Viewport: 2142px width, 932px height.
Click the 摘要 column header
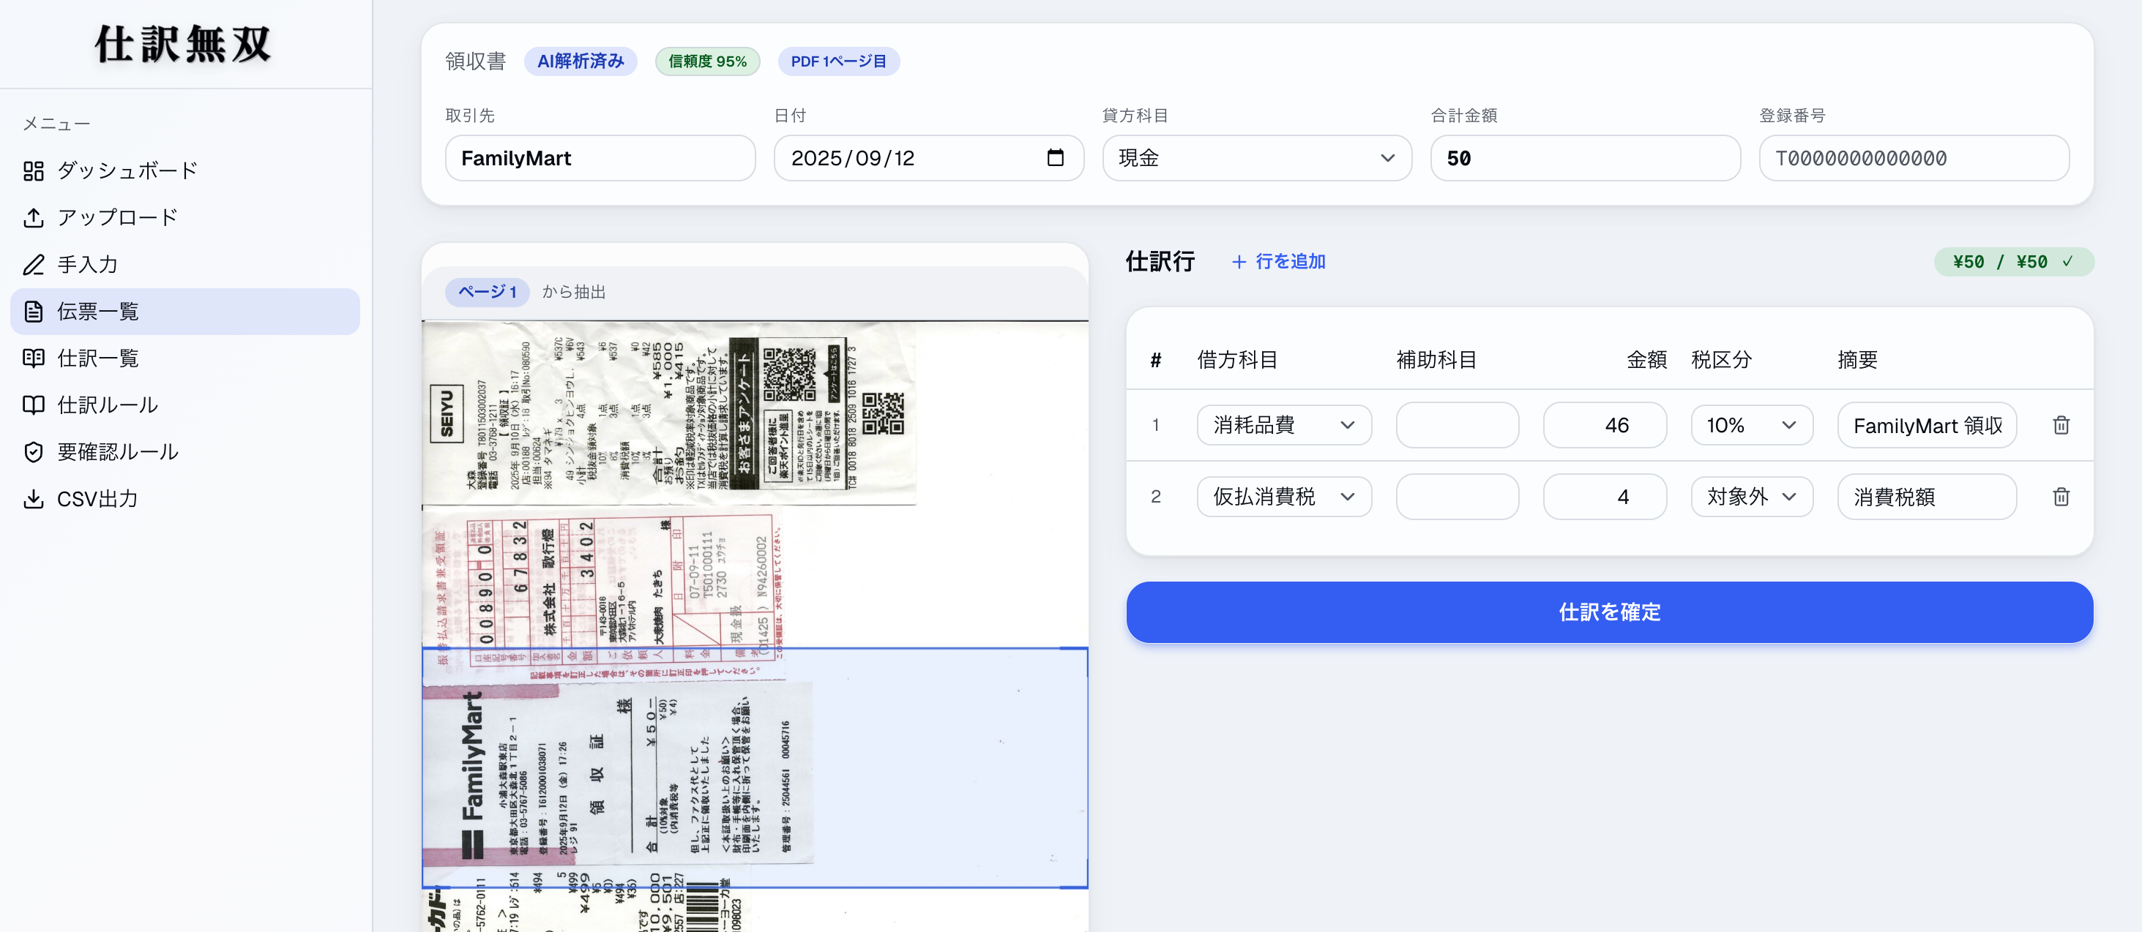(x=1858, y=360)
